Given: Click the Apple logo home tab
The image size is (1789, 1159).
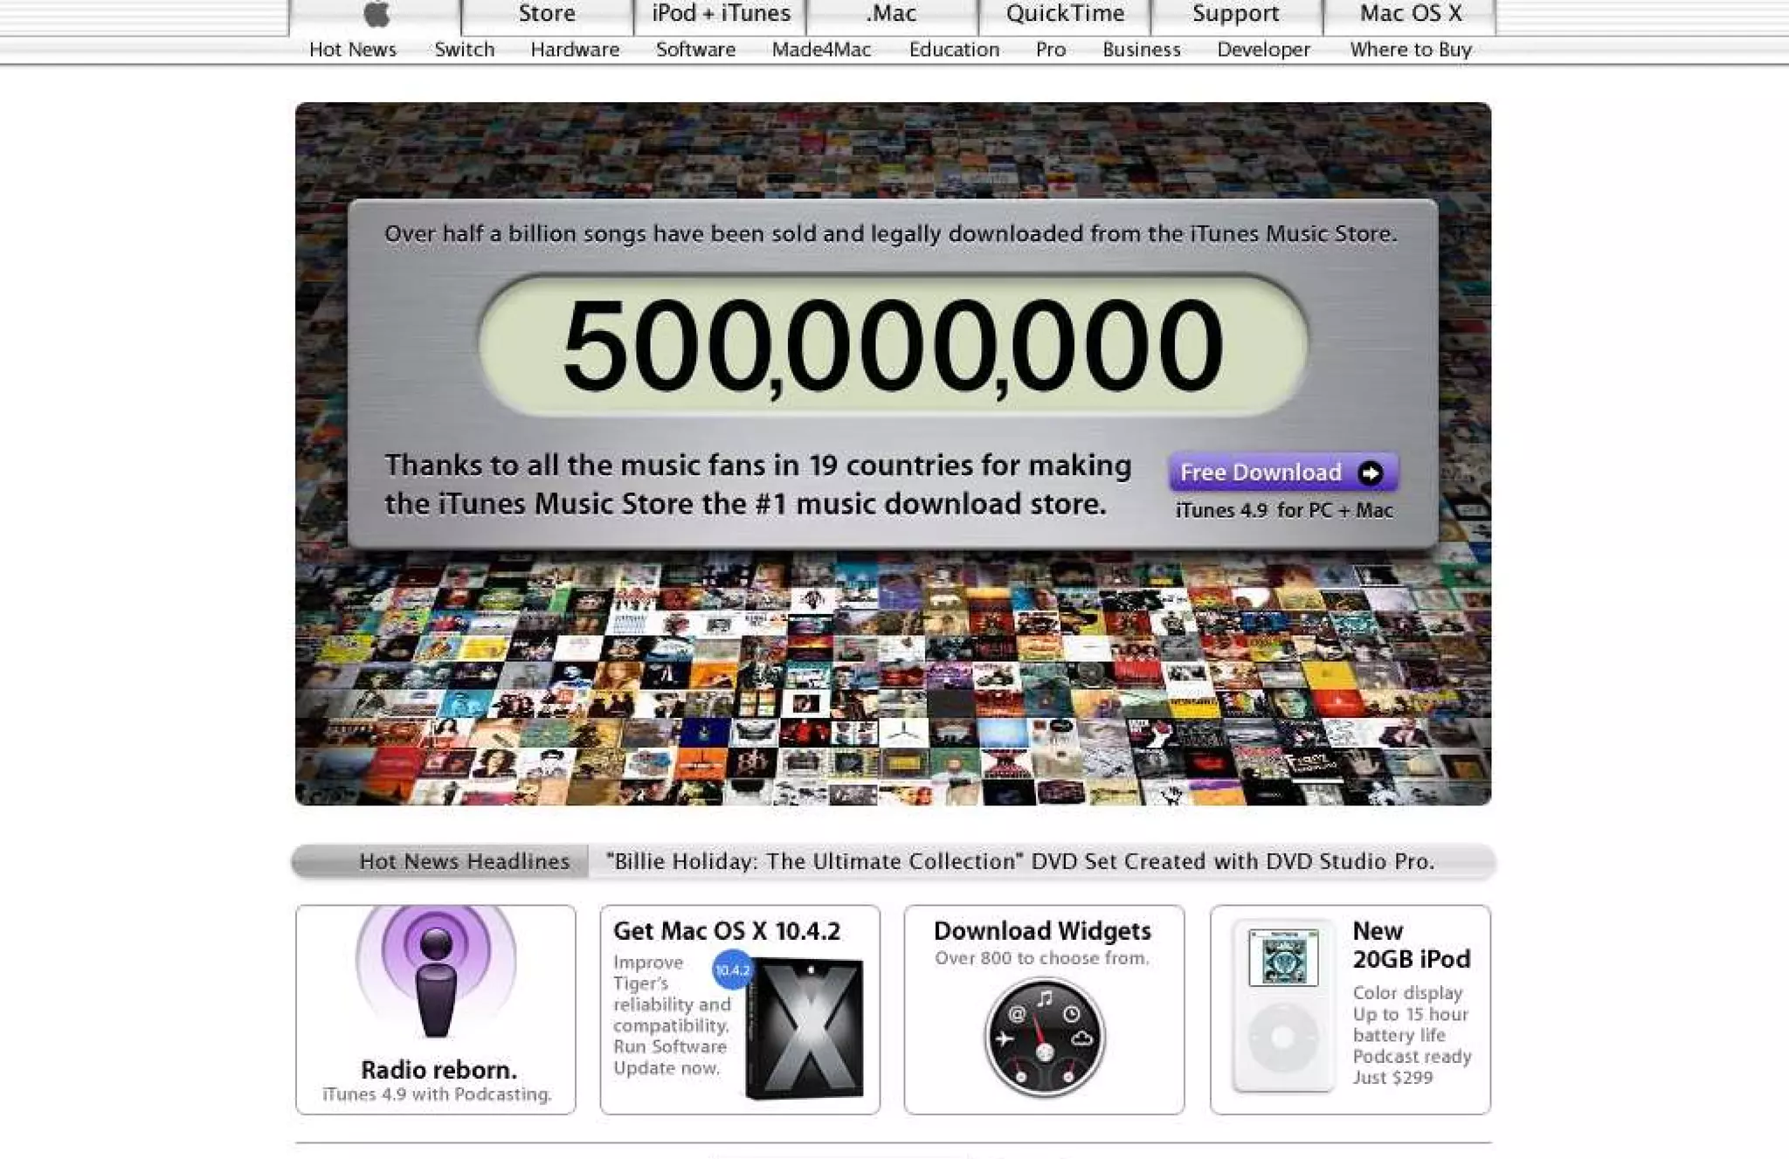Looking at the screenshot, I should coord(376,15).
